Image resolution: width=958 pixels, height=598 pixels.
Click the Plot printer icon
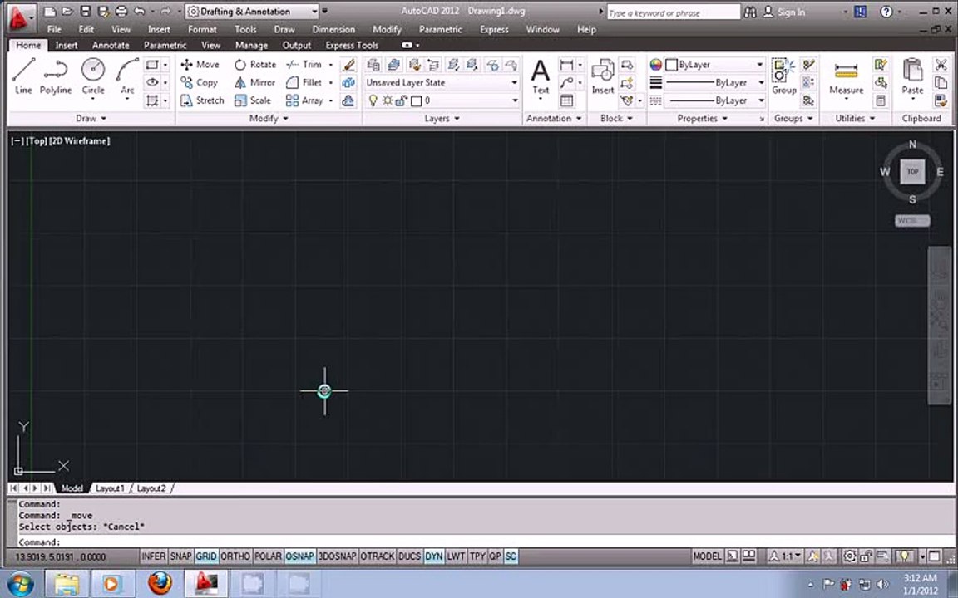tap(121, 11)
